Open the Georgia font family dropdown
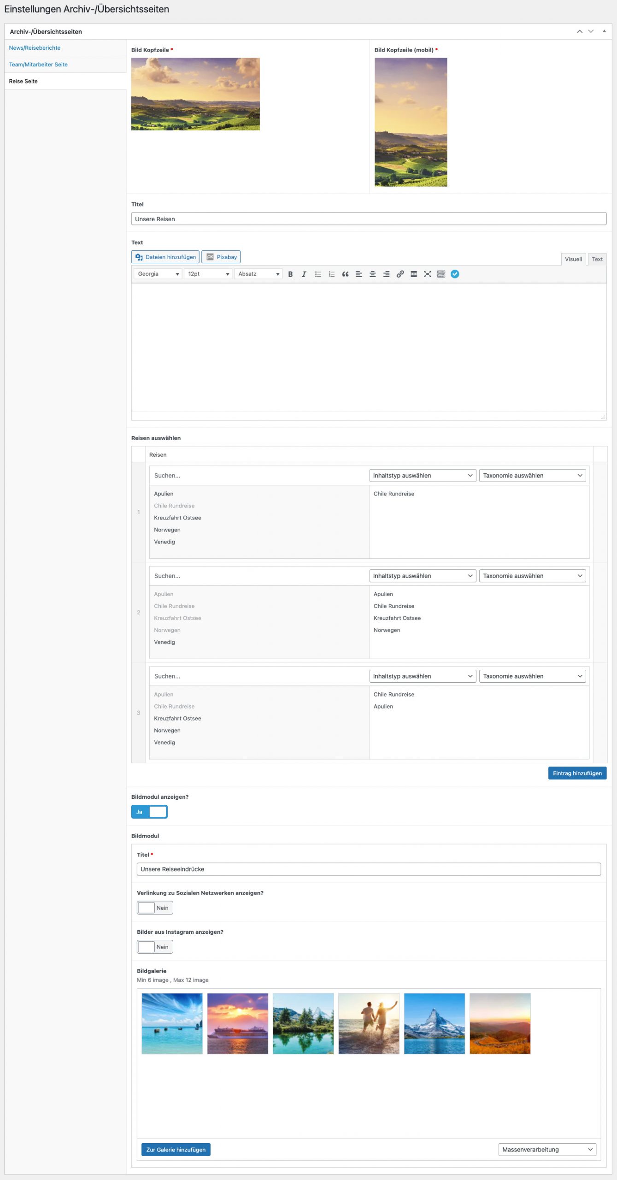The width and height of the screenshot is (617, 1180). tap(158, 274)
